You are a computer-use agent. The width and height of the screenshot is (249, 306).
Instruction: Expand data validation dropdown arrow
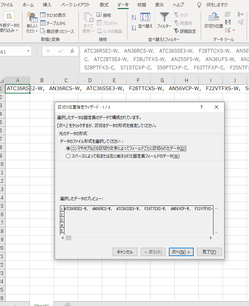coord(234,30)
